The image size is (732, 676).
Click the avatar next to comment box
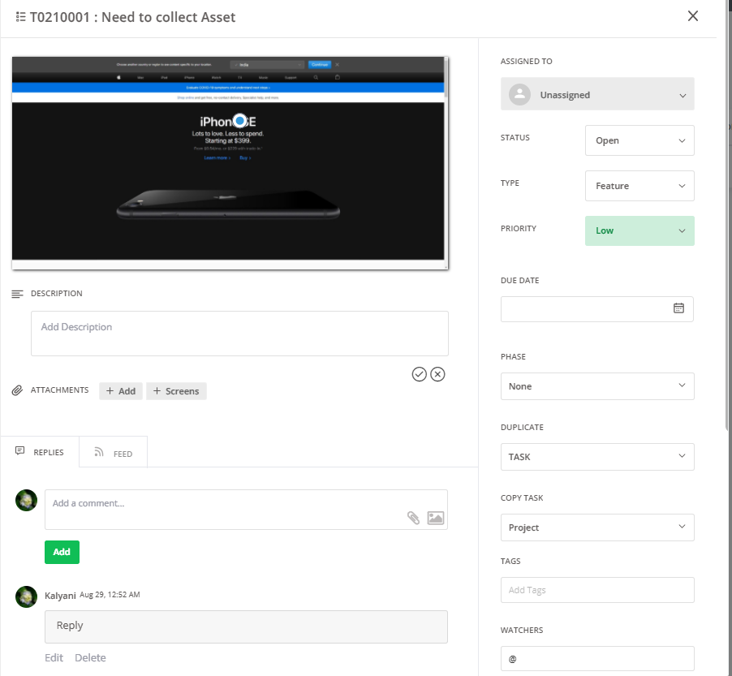(x=26, y=500)
